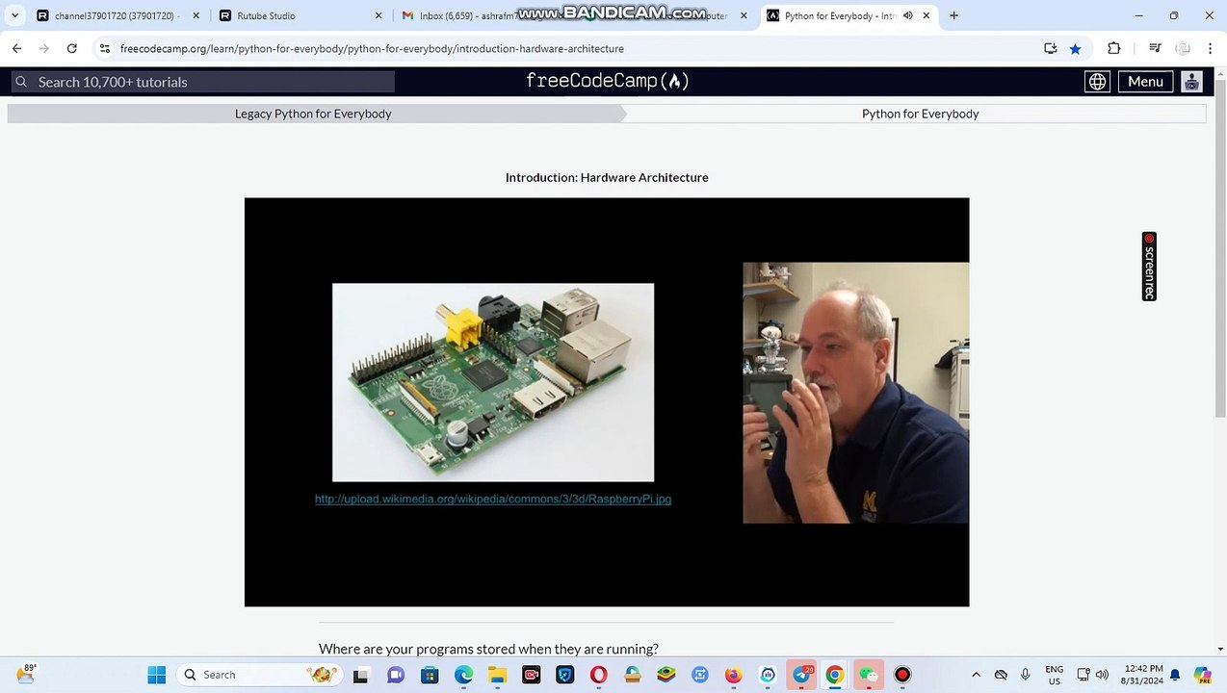Click the page vertical scrollbar
The height and width of the screenshot is (693, 1227).
1220,250
